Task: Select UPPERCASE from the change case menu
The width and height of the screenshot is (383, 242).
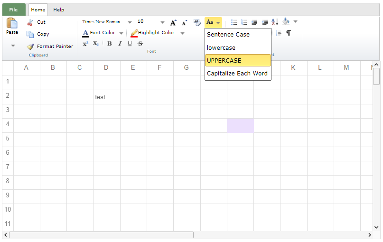Action: tap(238, 60)
